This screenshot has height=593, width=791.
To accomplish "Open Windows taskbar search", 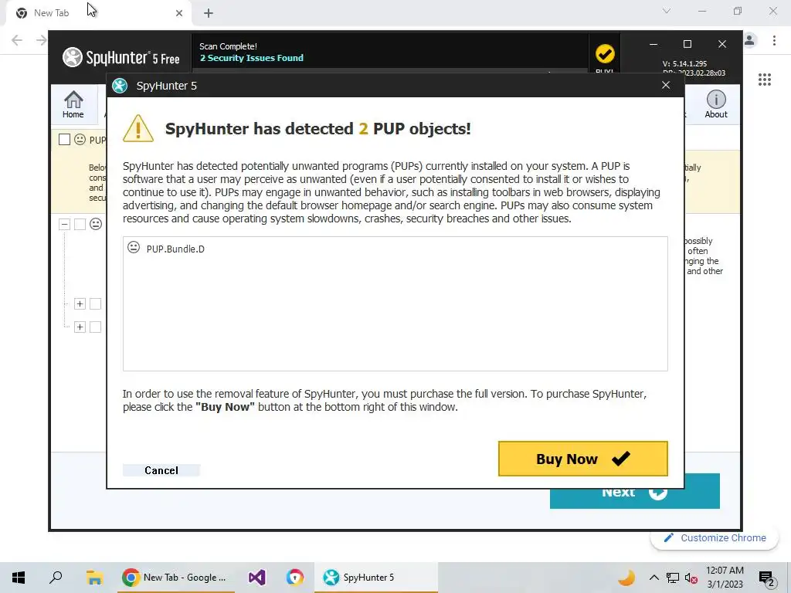I will tap(56, 578).
